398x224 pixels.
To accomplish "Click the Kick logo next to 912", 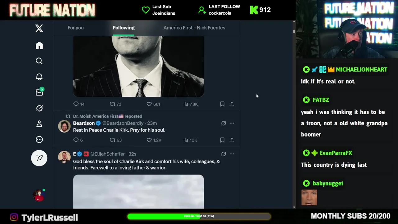I will [254, 10].
